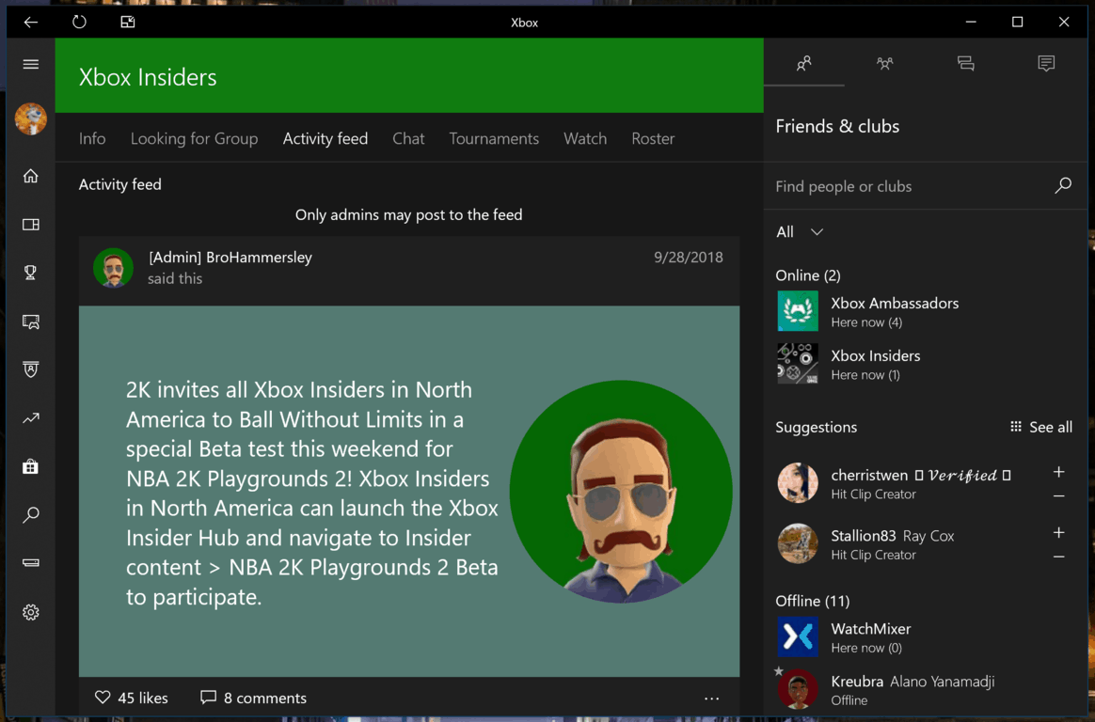Select the Activity feed tab
Viewport: 1095px width, 722px height.
pos(325,138)
